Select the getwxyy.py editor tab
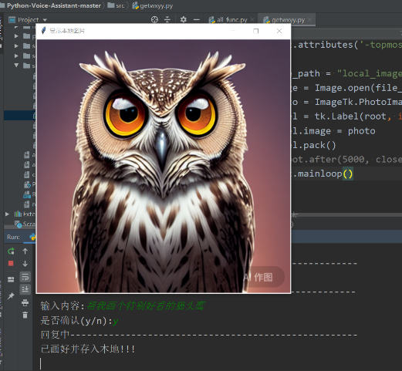 pos(288,20)
